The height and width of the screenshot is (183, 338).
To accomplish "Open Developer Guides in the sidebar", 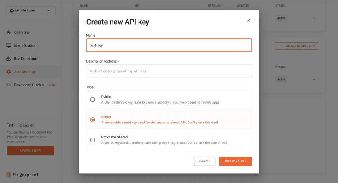I will tap(29, 85).
